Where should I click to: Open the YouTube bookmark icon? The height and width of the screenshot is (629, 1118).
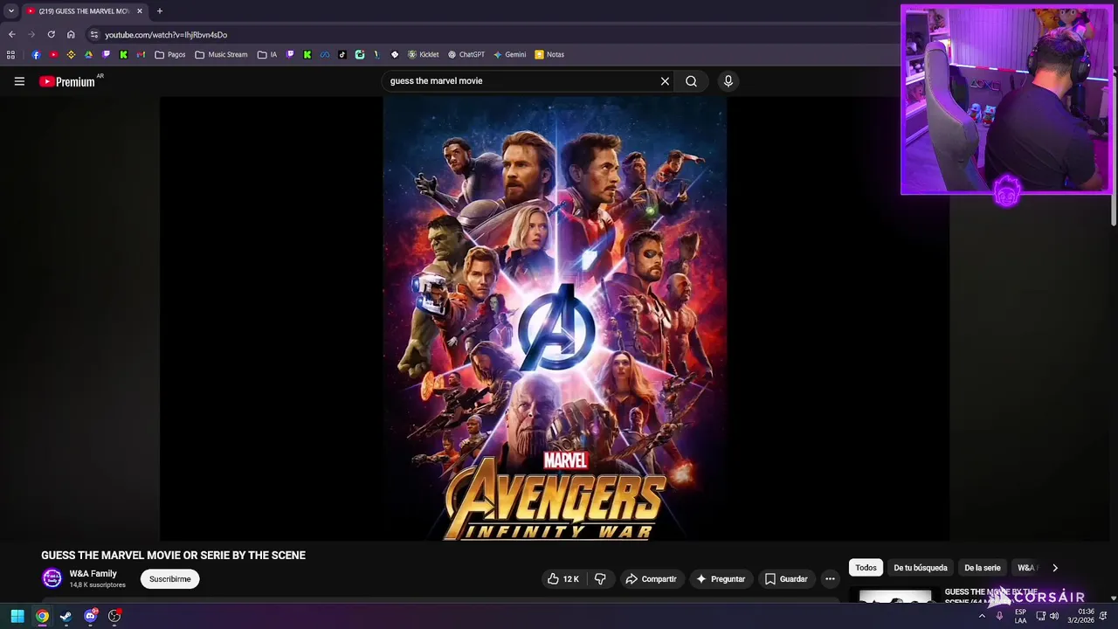(53, 55)
